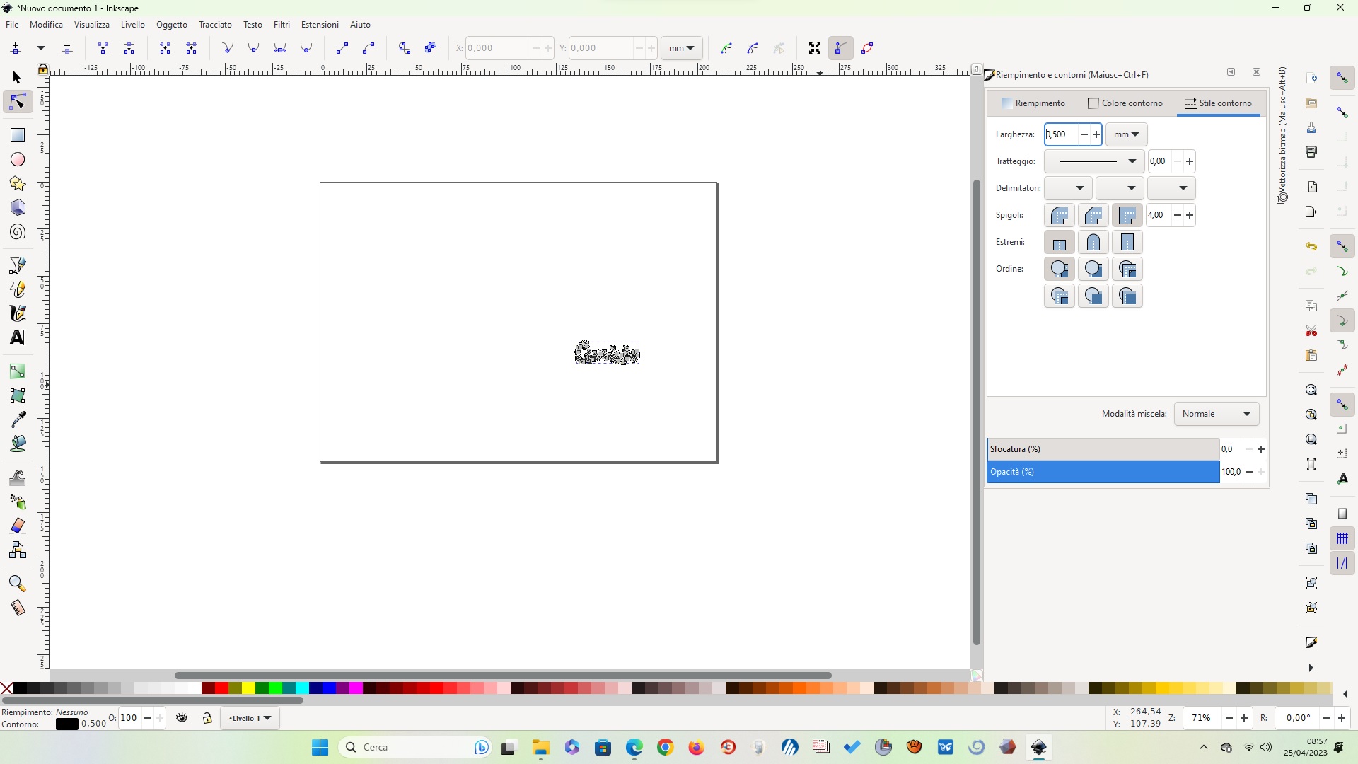Increase the Larghezza stroke width value
Viewport: 1358px width, 764px height.
click(1096, 134)
